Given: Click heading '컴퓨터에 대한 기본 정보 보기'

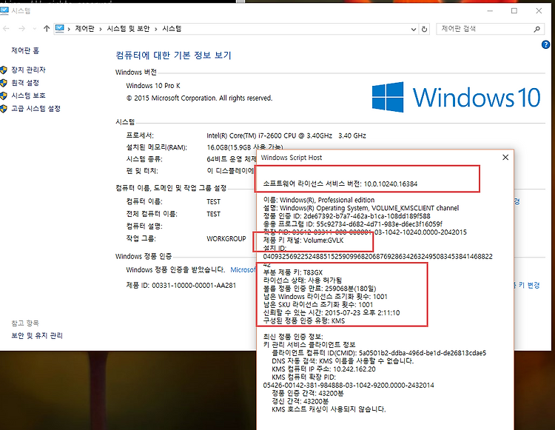Looking at the screenshot, I should click(x=173, y=56).
